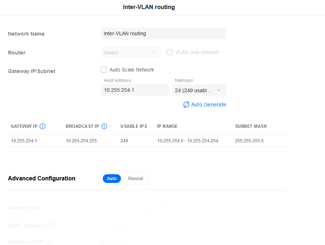Toggle the Multicast DNS Enable checkbox
Viewport: 325px width, 245px height.
104,241
